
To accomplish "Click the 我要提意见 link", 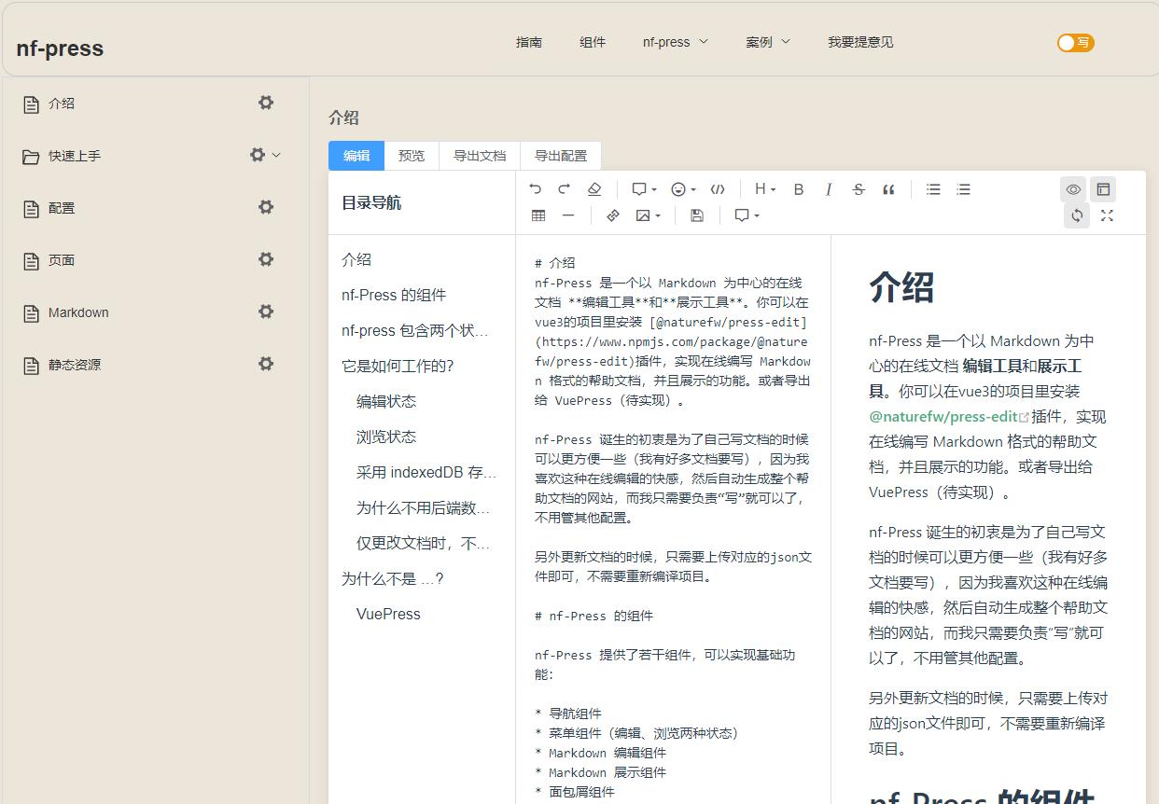I will pyautogui.click(x=859, y=42).
